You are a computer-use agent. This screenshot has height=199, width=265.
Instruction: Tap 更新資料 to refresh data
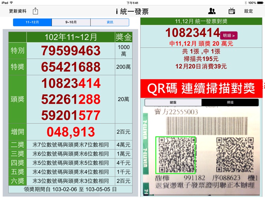coord(18,11)
